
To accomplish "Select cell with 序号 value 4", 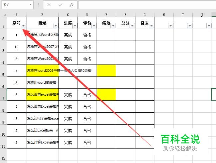I will click(17, 71).
